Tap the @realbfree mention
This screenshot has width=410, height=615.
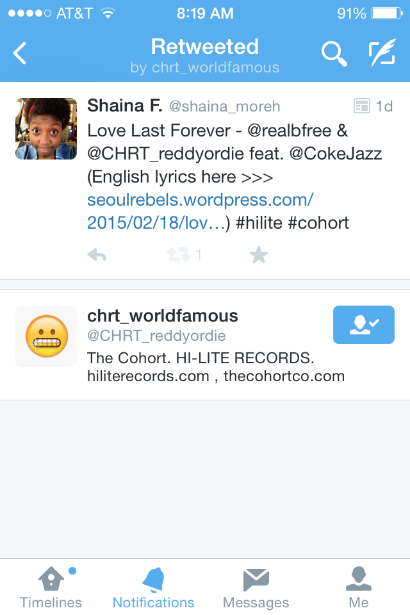click(x=289, y=131)
